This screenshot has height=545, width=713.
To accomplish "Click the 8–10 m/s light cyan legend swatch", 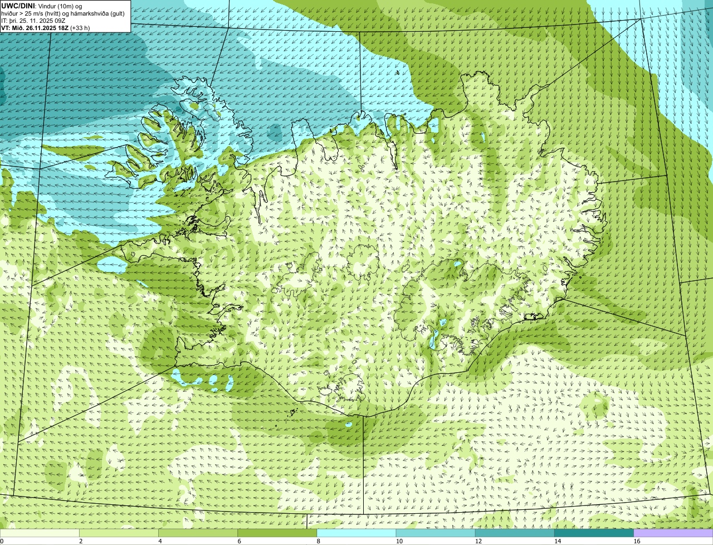I will [356, 533].
